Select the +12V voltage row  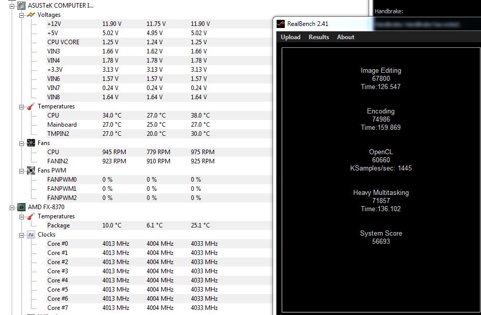(x=159, y=23)
